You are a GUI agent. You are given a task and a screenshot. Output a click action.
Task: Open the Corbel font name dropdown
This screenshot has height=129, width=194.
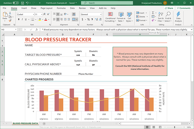click(33, 14)
